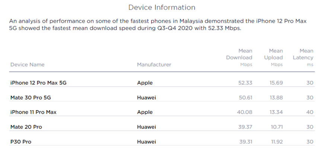
Task: Click the Manufacturer column header
Action: click(x=154, y=65)
